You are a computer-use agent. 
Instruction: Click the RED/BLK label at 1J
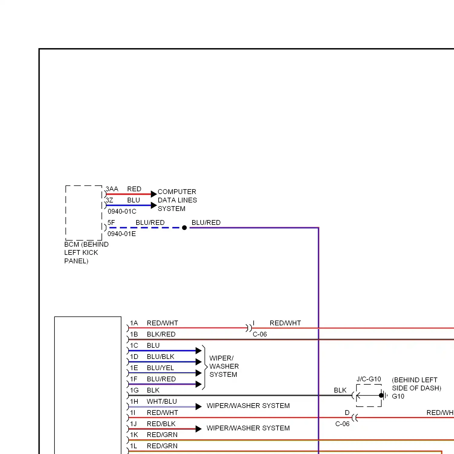pyautogui.click(x=161, y=424)
